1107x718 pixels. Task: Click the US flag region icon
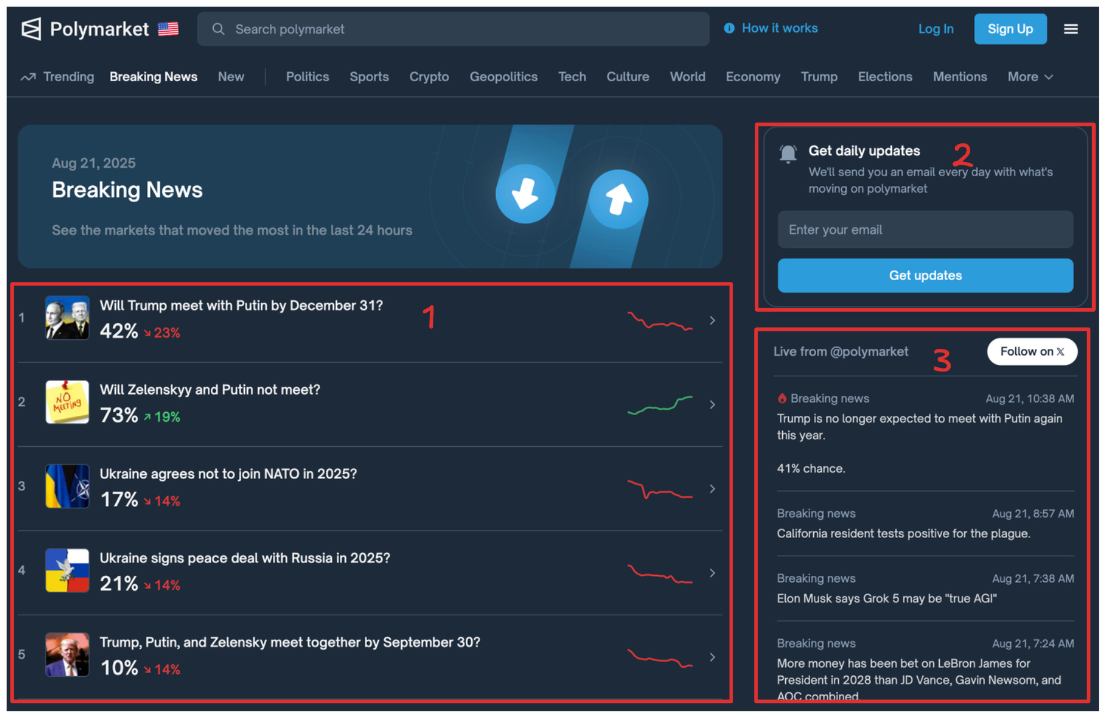[168, 29]
